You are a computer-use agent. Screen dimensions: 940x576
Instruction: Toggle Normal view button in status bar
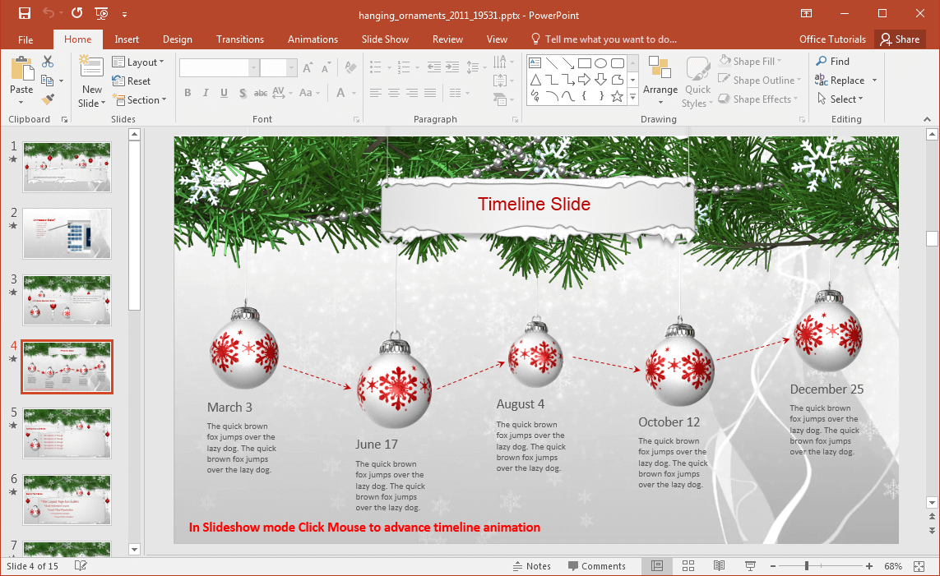point(657,566)
